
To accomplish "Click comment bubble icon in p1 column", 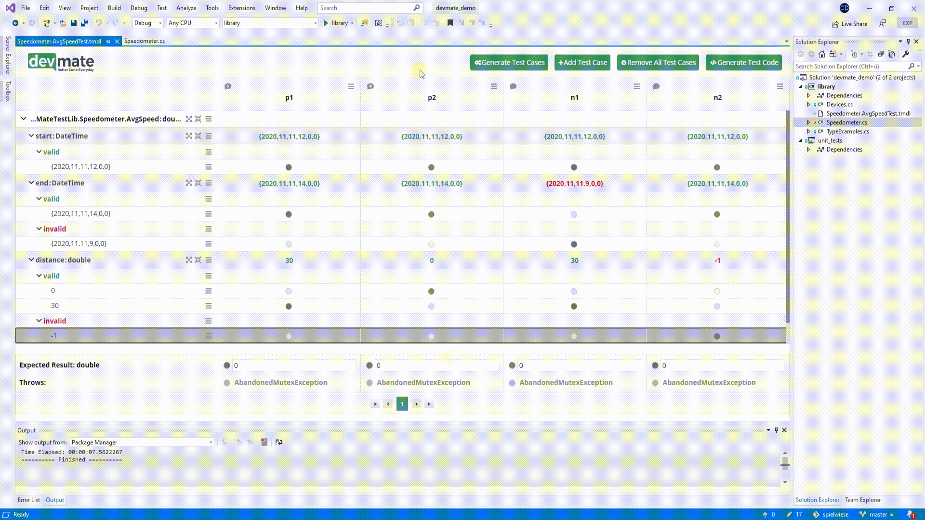I will pyautogui.click(x=228, y=87).
